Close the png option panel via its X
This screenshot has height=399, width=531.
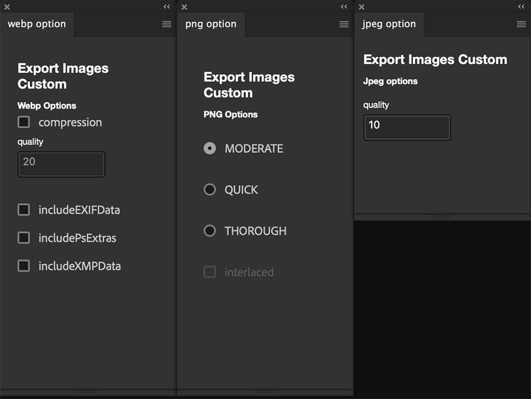184,7
